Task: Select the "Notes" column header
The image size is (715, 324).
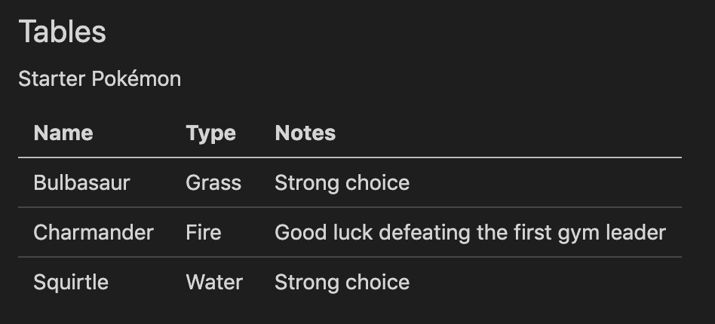Action: [x=305, y=133]
